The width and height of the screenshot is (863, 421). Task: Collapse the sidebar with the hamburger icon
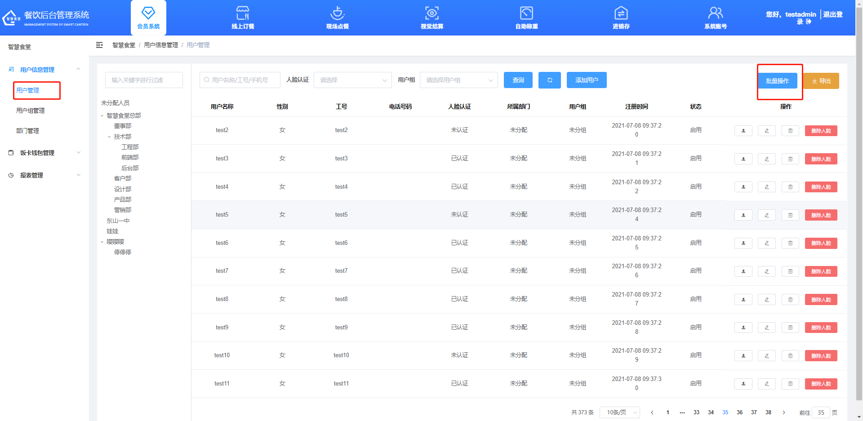[99, 45]
